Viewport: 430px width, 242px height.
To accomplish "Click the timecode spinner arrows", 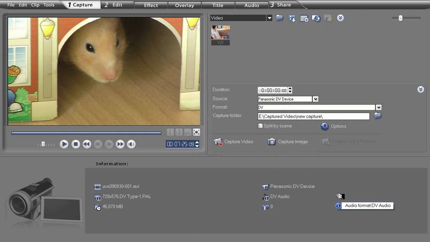I will click(197, 144).
